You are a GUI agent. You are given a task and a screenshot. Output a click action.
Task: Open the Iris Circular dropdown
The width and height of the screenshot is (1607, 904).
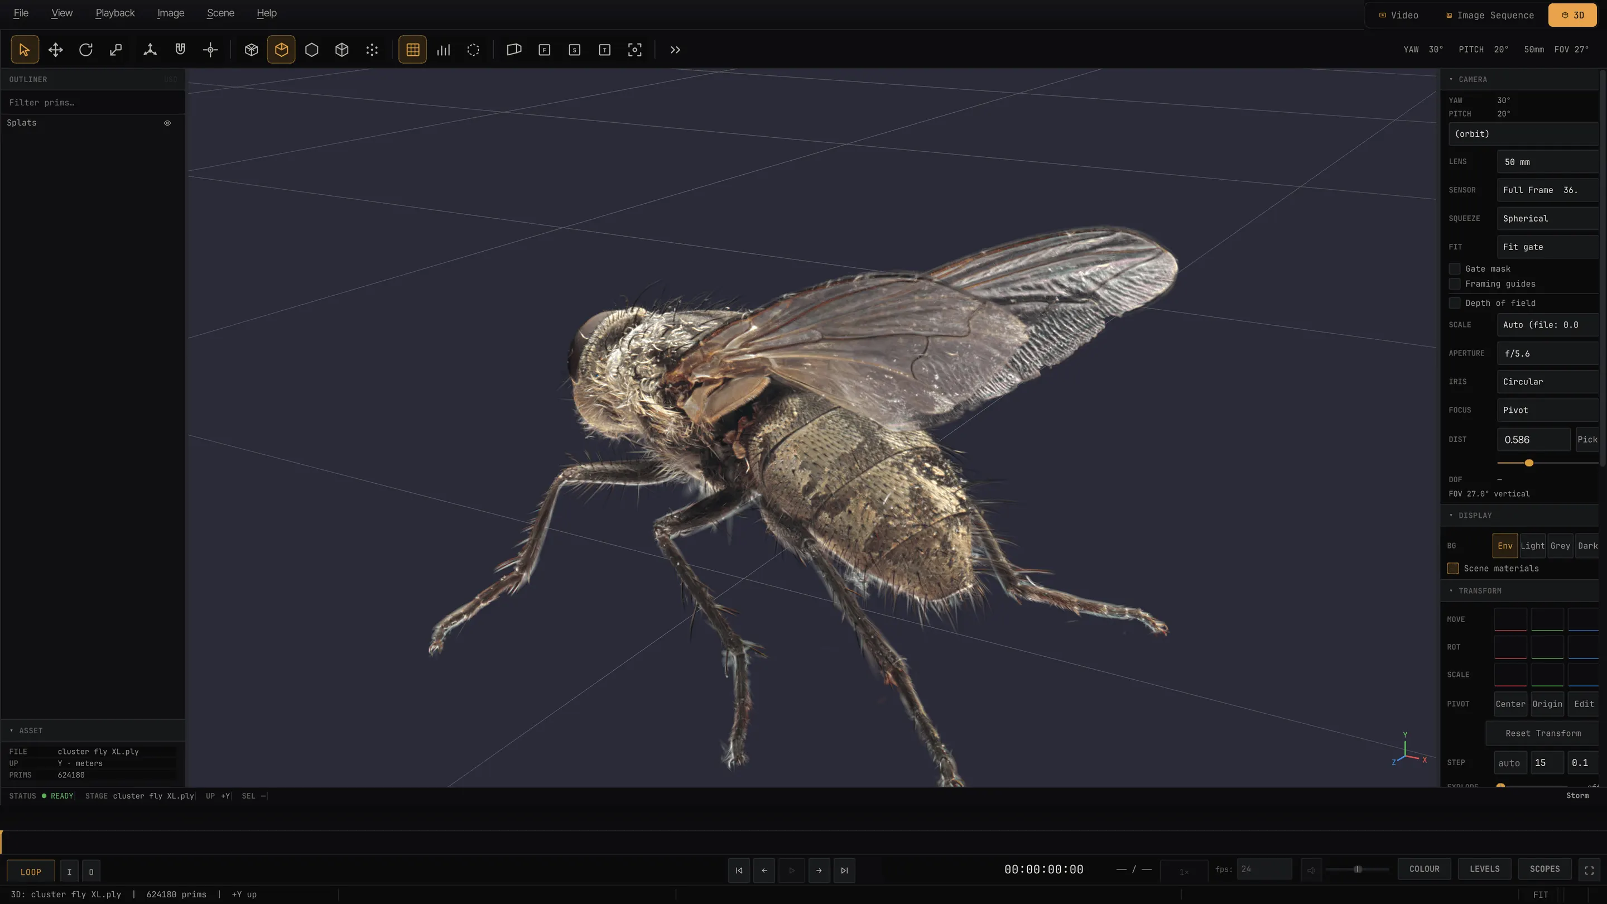(x=1547, y=382)
